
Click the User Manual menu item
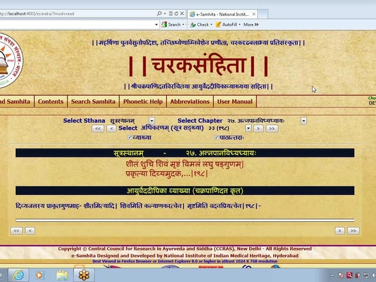pyautogui.click(x=234, y=102)
